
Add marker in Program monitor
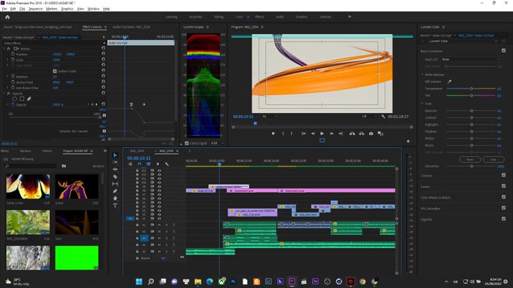pos(273,133)
